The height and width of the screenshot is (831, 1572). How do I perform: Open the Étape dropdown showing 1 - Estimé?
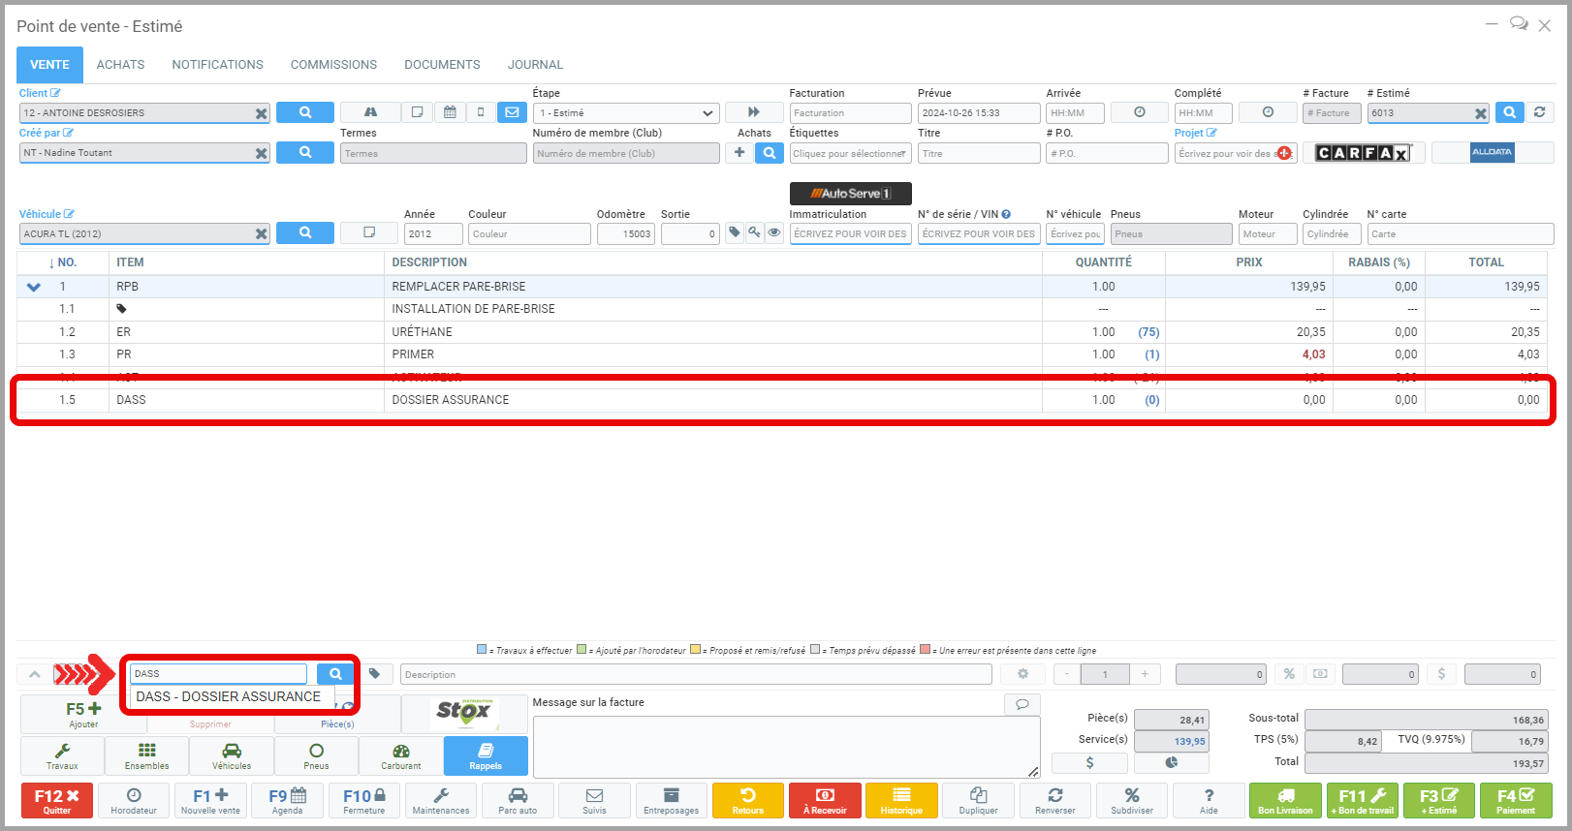click(626, 113)
